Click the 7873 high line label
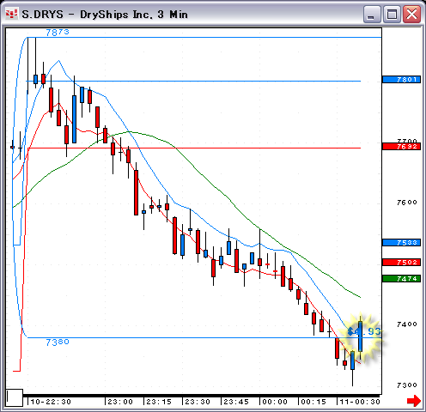 [x=58, y=33]
